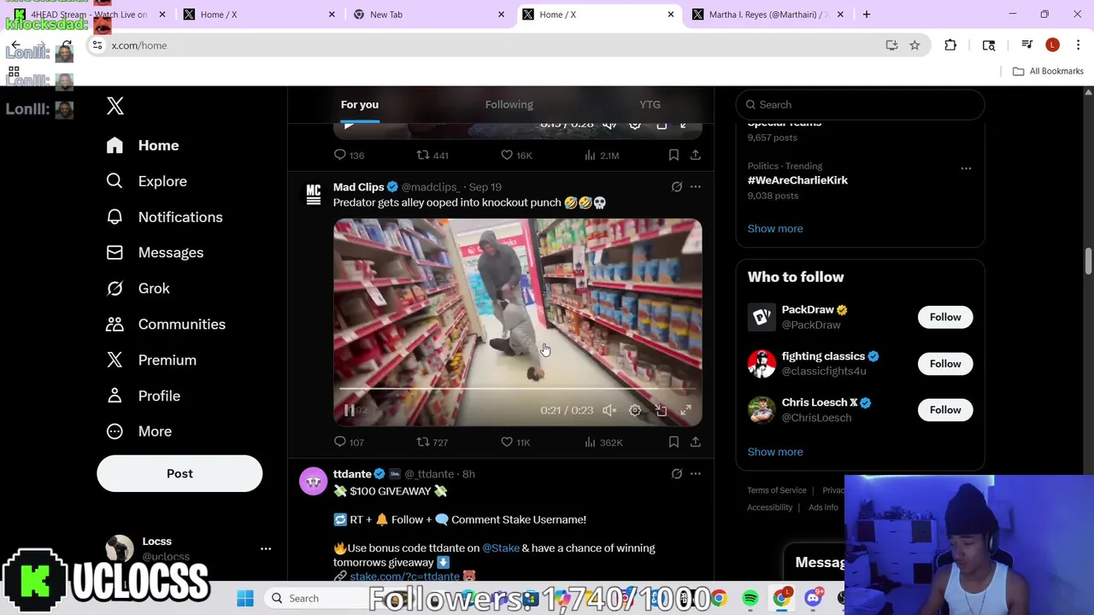This screenshot has width=1094, height=615.
Task: Open Spotify from the taskbar
Action: pos(750,599)
